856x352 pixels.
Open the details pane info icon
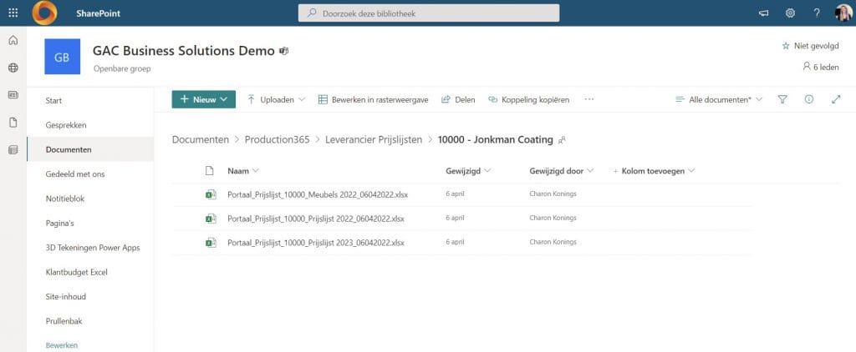pos(808,99)
